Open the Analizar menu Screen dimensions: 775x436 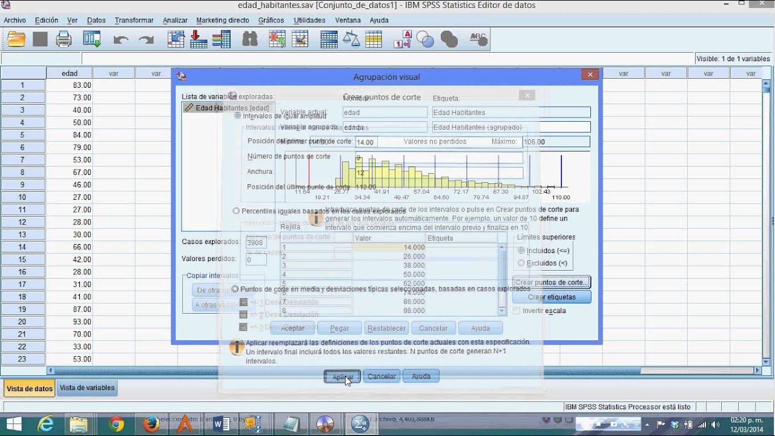point(175,20)
